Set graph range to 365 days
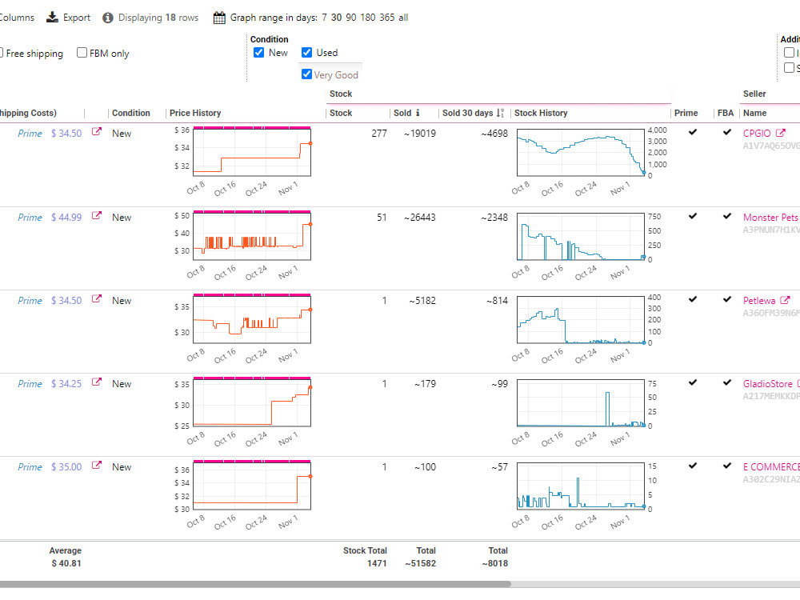This screenshot has width=800, height=600. [386, 18]
